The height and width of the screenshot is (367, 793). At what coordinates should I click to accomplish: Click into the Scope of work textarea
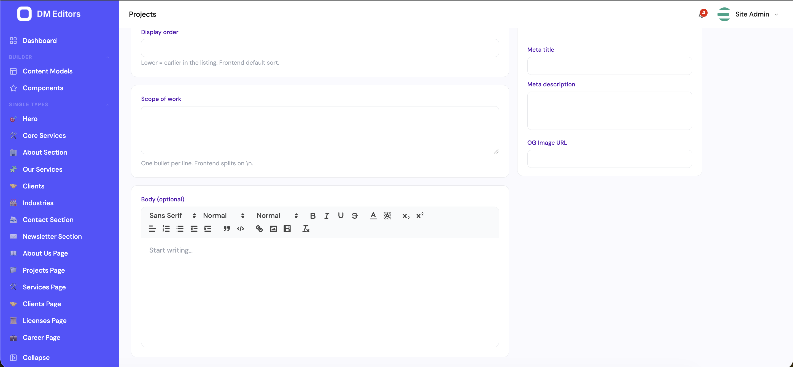pyautogui.click(x=320, y=130)
